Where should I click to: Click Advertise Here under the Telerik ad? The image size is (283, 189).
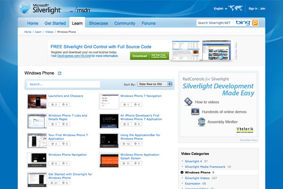coord(249,140)
